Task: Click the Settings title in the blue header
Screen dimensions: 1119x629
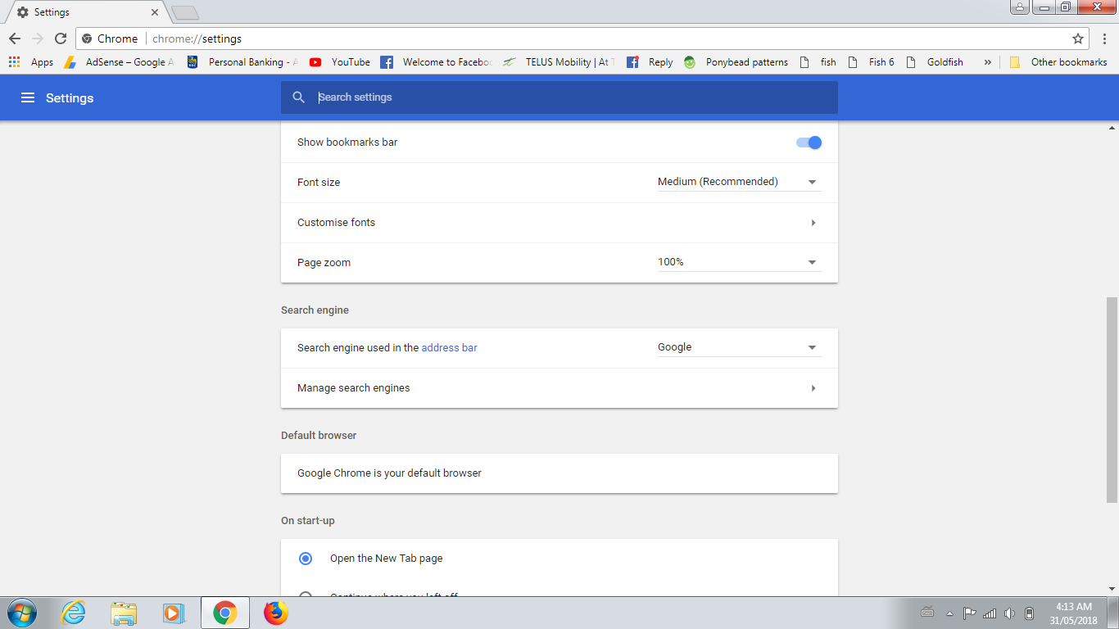Action: (x=70, y=98)
